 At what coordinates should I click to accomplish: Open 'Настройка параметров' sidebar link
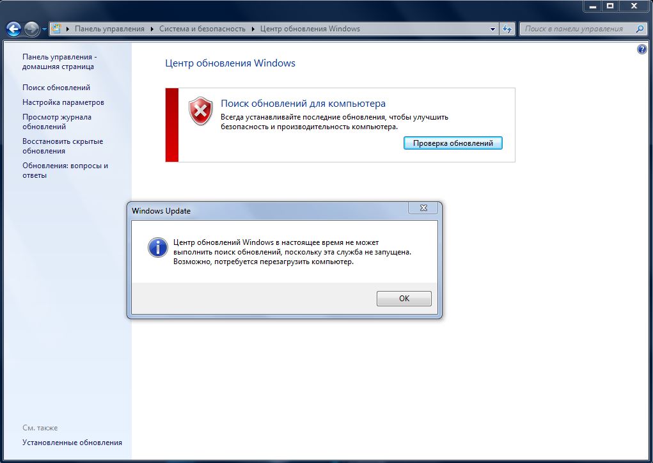click(63, 102)
